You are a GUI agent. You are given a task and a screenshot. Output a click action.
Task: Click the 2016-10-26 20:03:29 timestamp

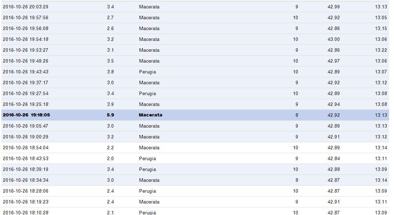tap(26, 7)
